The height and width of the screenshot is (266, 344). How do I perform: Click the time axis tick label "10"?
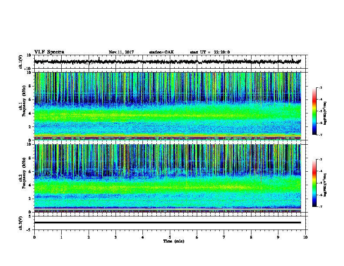(305, 237)
